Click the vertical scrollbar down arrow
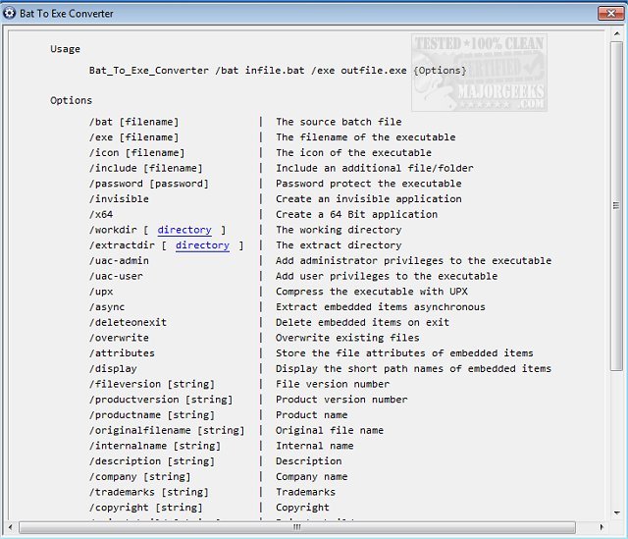Screen dimensions: 628x539 point(617,512)
